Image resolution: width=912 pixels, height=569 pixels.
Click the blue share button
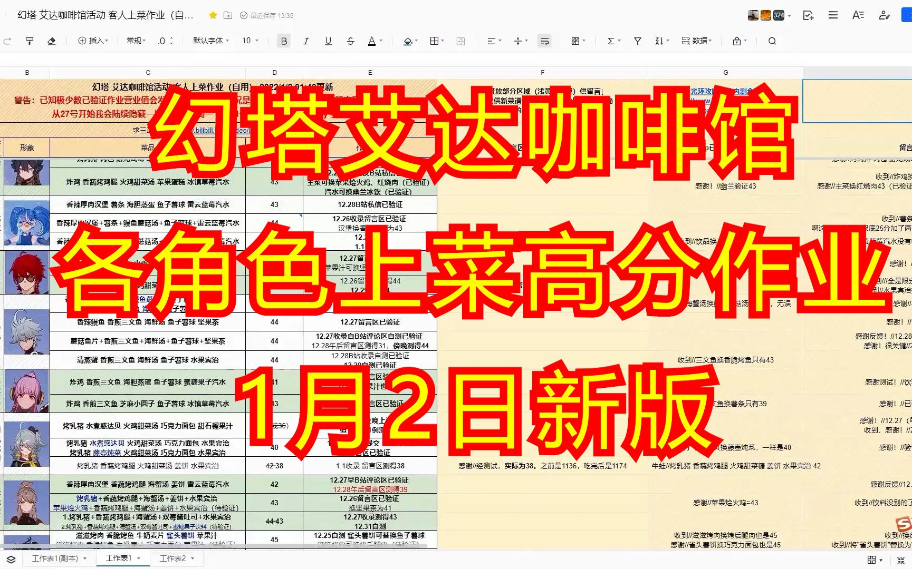coord(907,15)
